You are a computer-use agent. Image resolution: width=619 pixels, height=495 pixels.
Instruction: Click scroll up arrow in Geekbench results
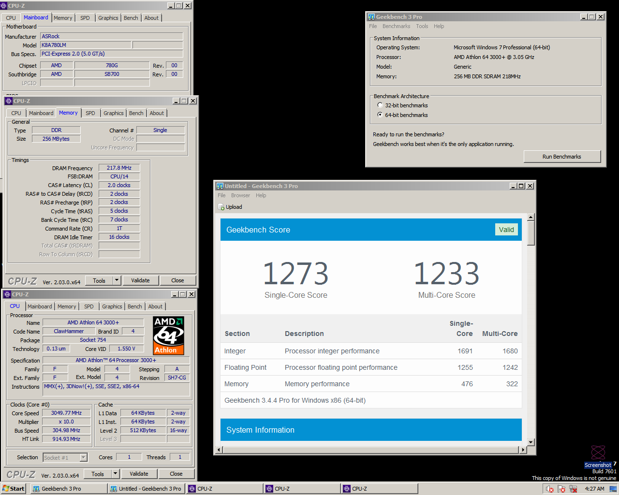pos(531,217)
